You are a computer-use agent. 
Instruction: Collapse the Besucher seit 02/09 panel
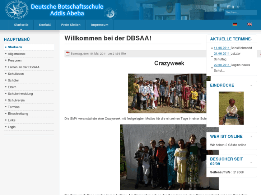pos(251,162)
